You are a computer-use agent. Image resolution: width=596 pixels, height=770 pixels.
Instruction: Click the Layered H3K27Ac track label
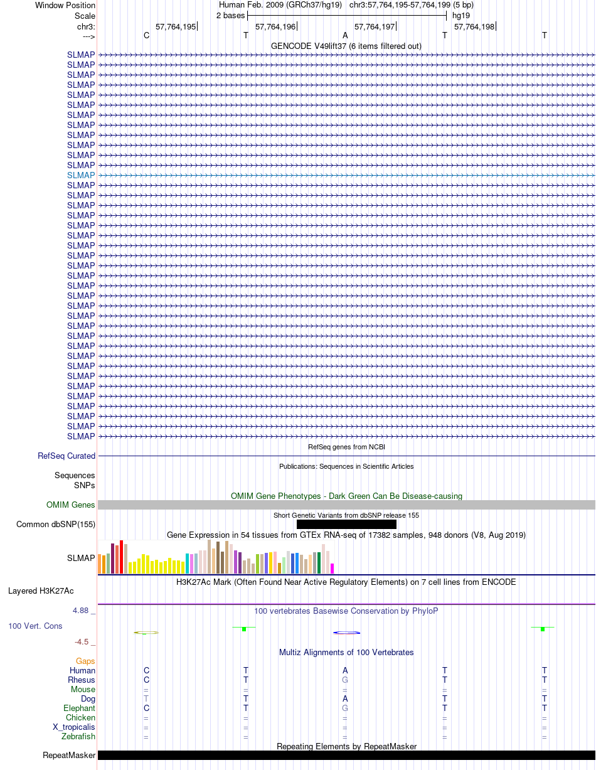click(x=41, y=591)
